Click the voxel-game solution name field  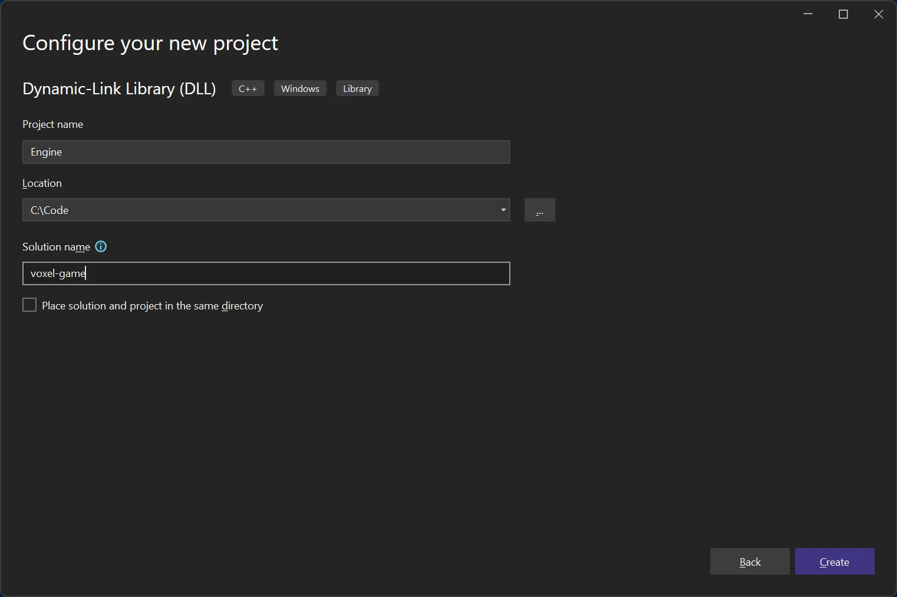(x=265, y=273)
